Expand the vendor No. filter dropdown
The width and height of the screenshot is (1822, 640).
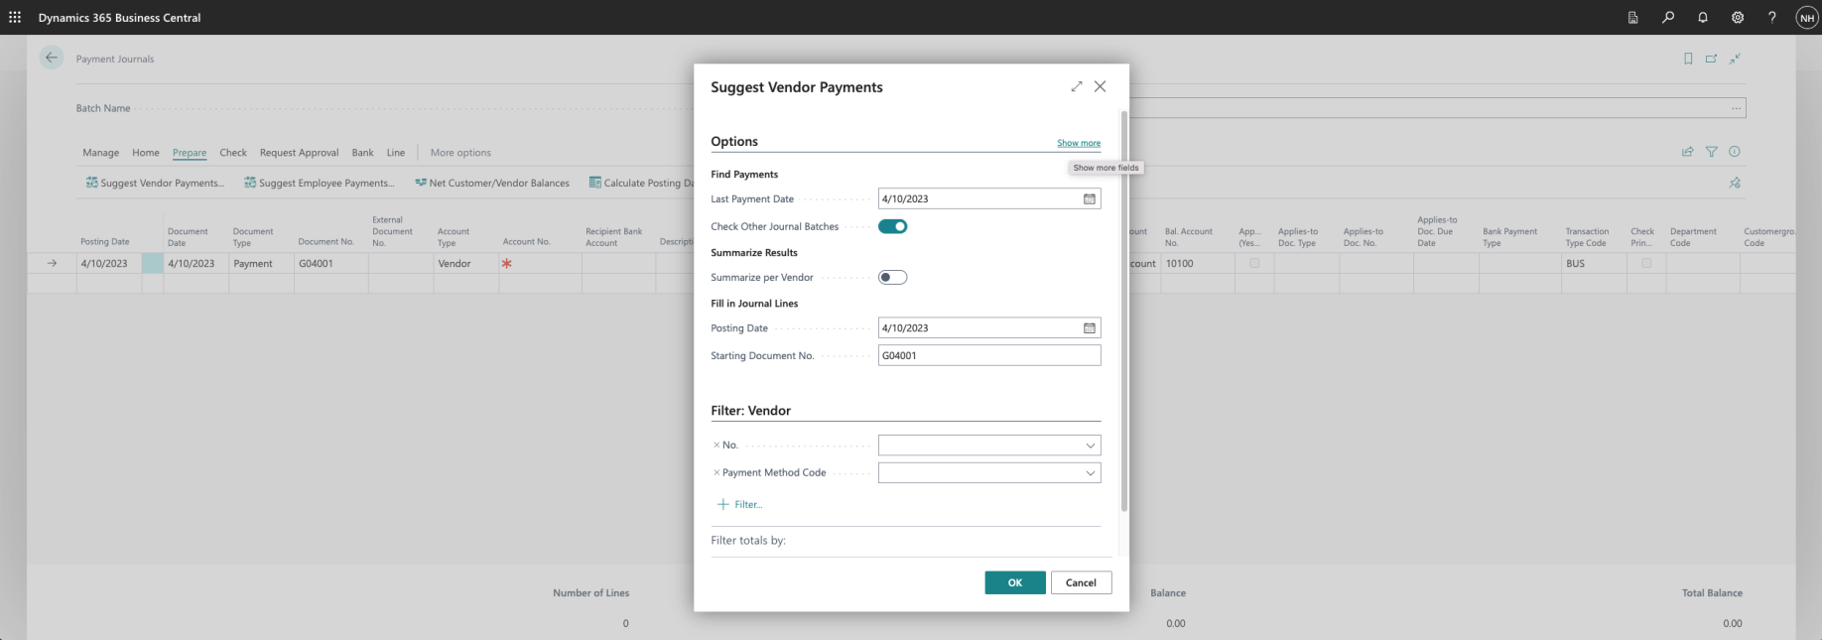click(x=1091, y=446)
